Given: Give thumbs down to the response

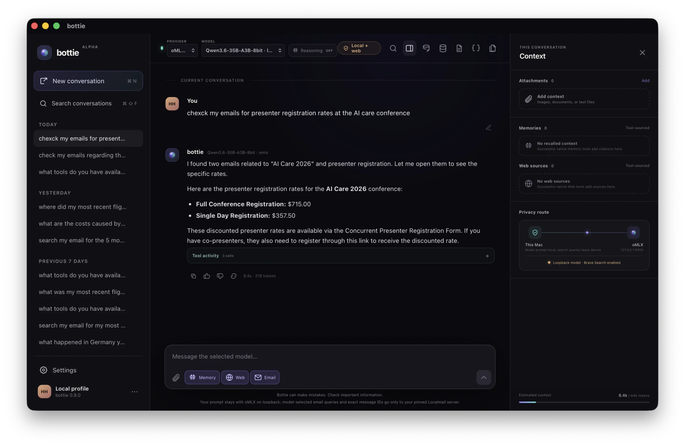Looking at the screenshot, I should coord(220,276).
